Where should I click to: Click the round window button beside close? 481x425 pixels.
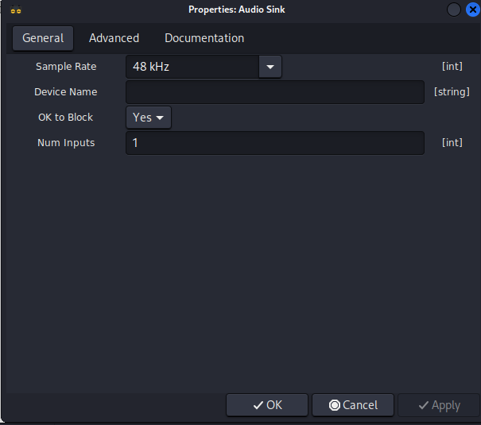point(454,10)
